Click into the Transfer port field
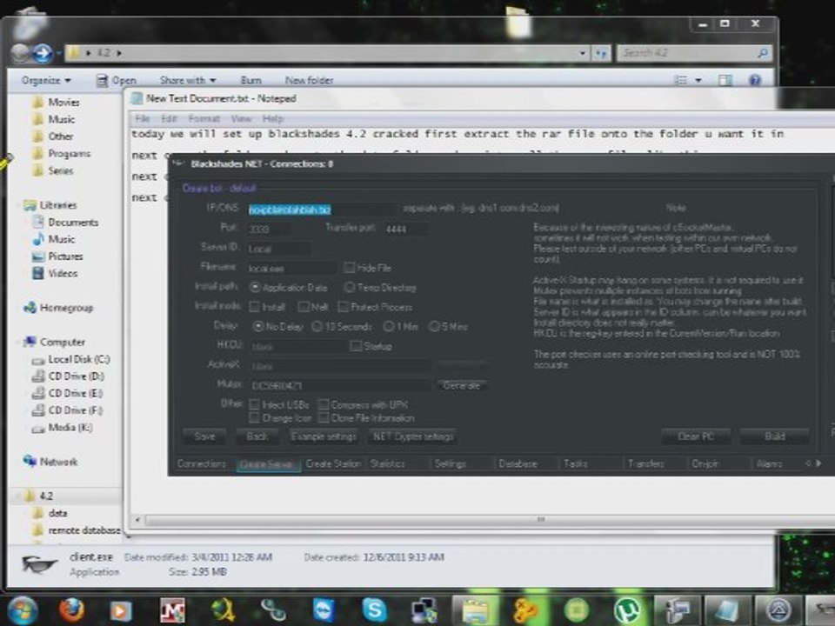This screenshot has width=835, height=626. coord(404,229)
